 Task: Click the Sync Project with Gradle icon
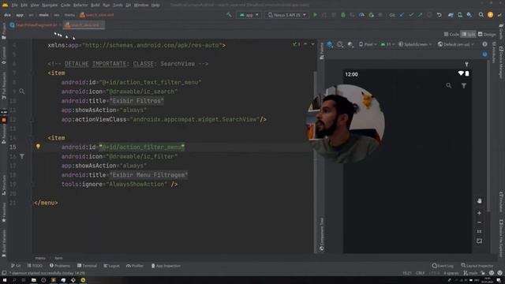tap(451, 15)
